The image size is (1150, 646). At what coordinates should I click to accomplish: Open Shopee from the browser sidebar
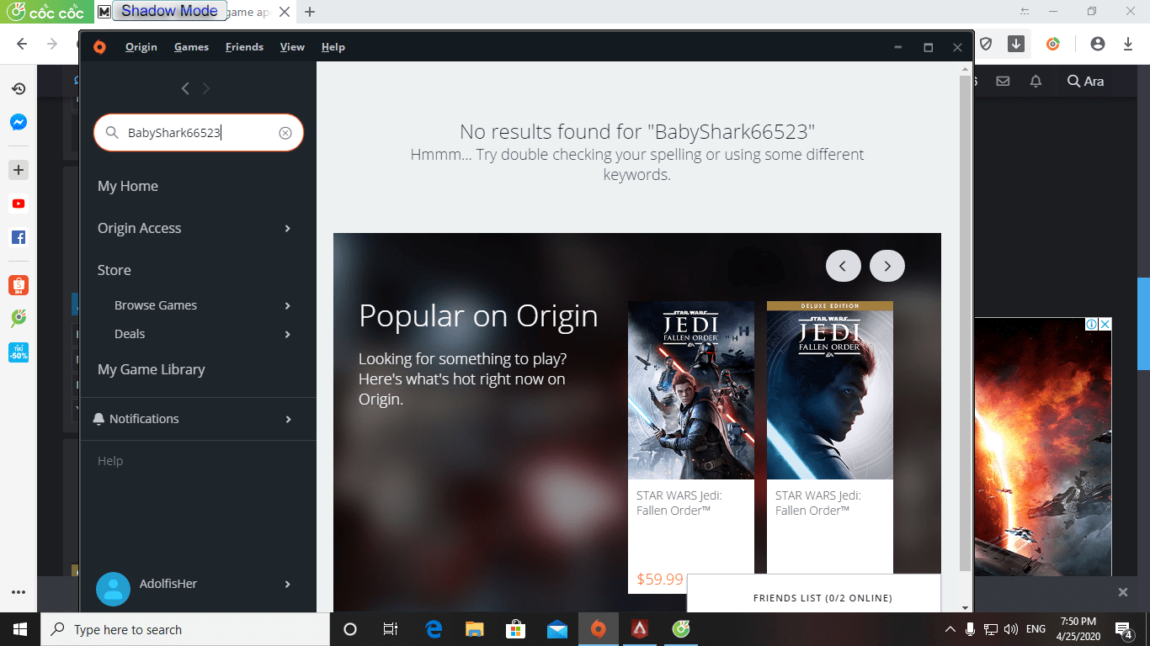(x=19, y=285)
